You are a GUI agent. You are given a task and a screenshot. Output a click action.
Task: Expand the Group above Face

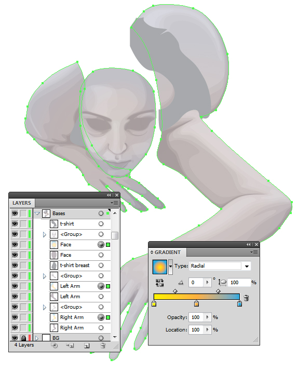click(45, 234)
